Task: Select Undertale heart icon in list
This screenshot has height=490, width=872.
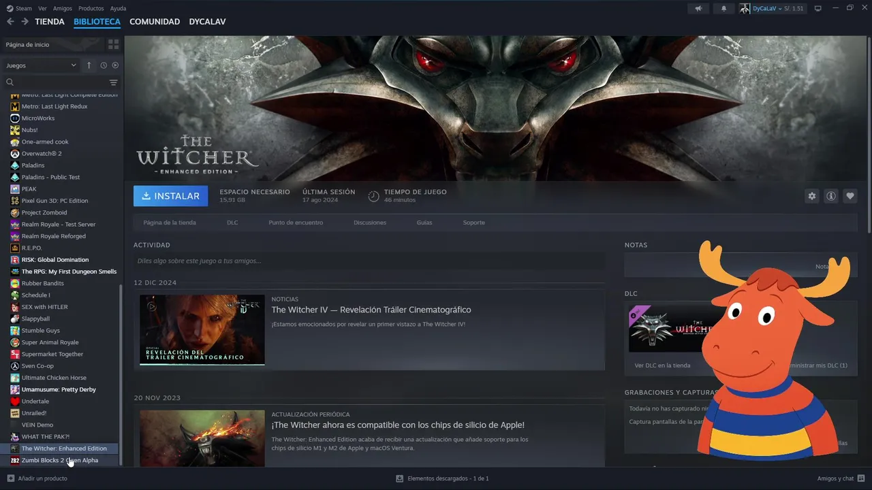Action: pos(15,402)
